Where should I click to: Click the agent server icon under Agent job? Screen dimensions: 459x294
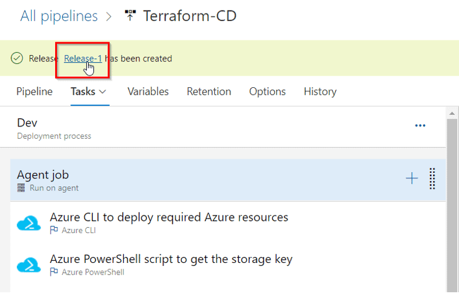pyautogui.click(x=22, y=188)
